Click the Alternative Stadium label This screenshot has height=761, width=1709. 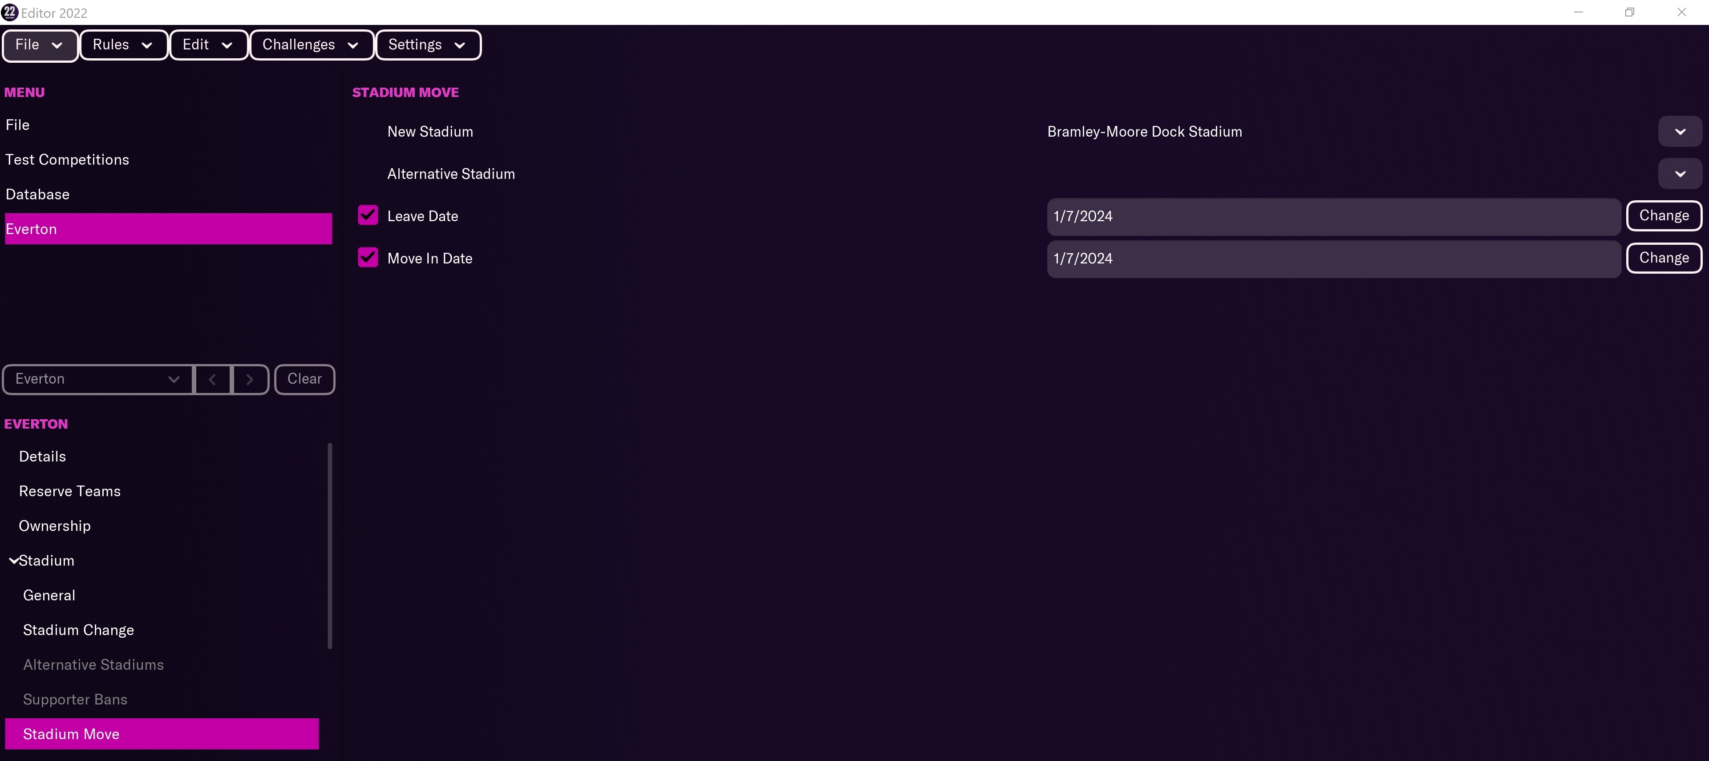click(x=451, y=174)
